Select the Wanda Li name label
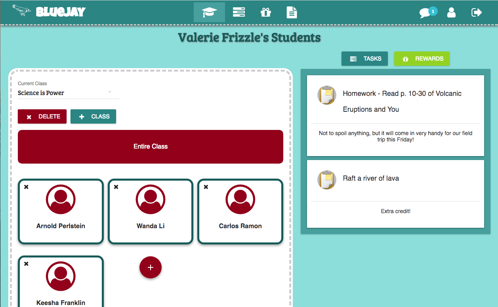 (151, 226)
